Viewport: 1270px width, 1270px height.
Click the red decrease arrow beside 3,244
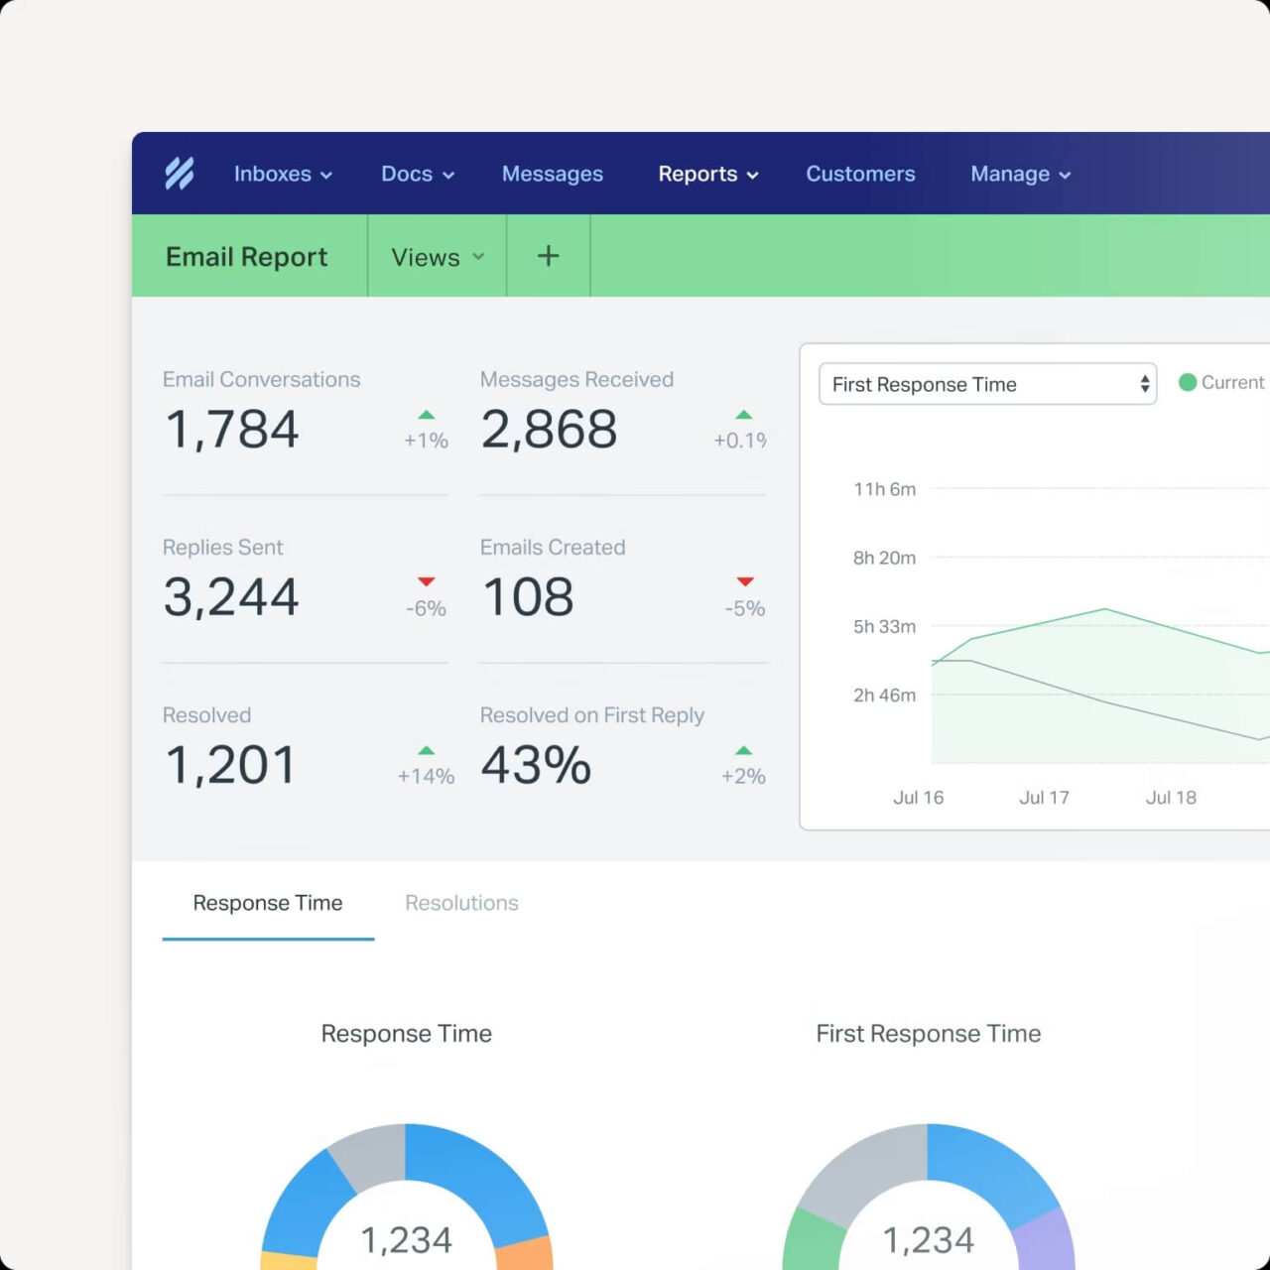tap(427, 582)
